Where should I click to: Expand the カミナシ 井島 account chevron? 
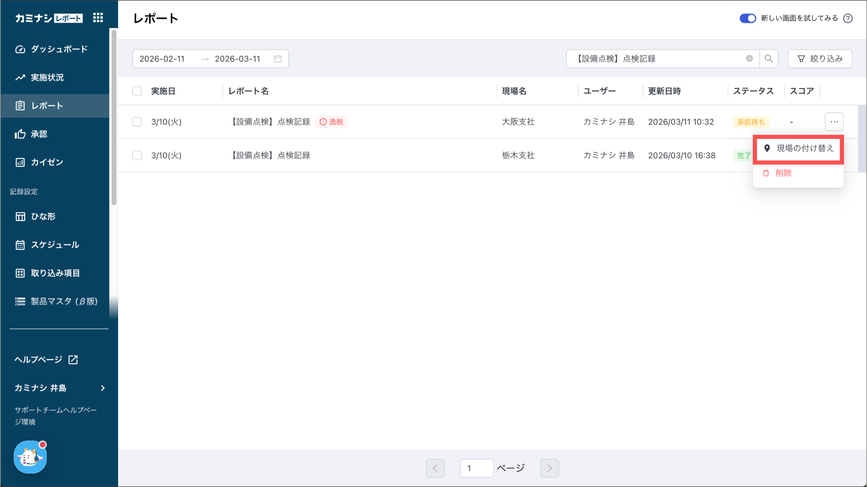(x=103, y=388)
